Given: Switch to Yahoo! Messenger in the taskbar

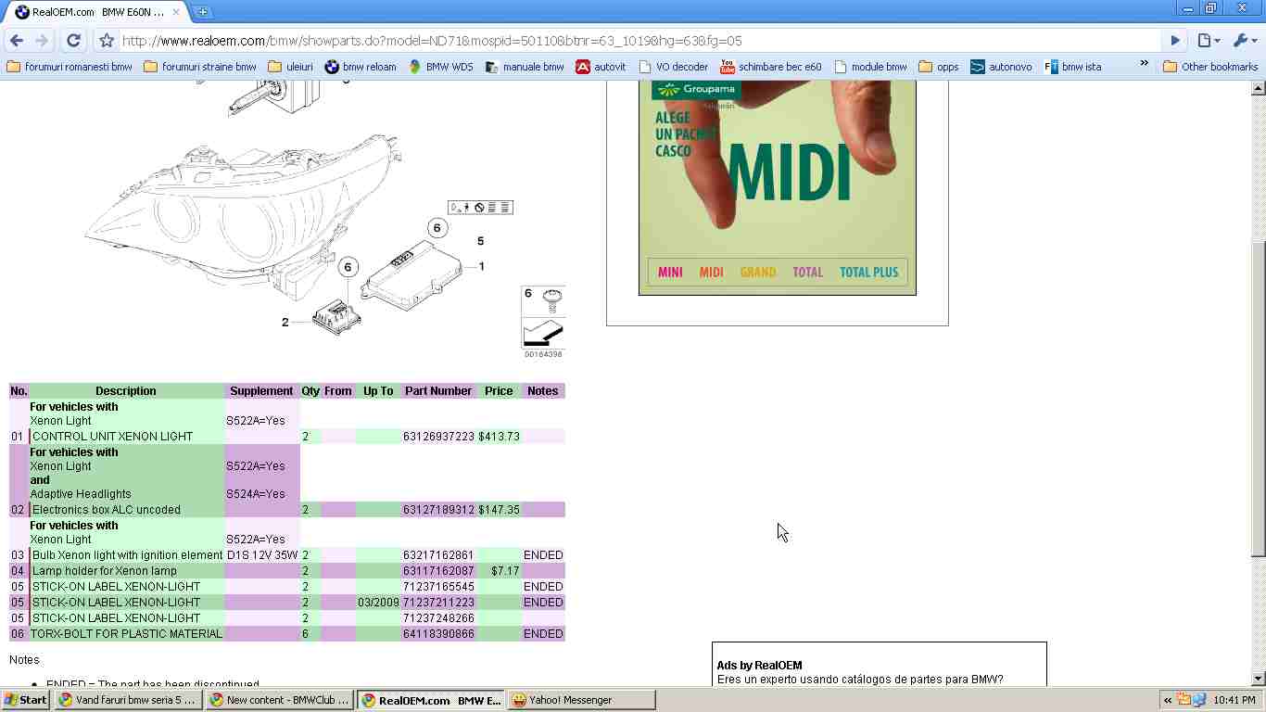Looking at the screenshot, I should 580,700.
